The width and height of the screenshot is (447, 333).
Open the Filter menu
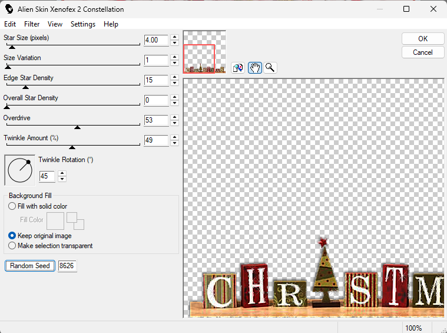pyautogui.click(x=32, y=24)
